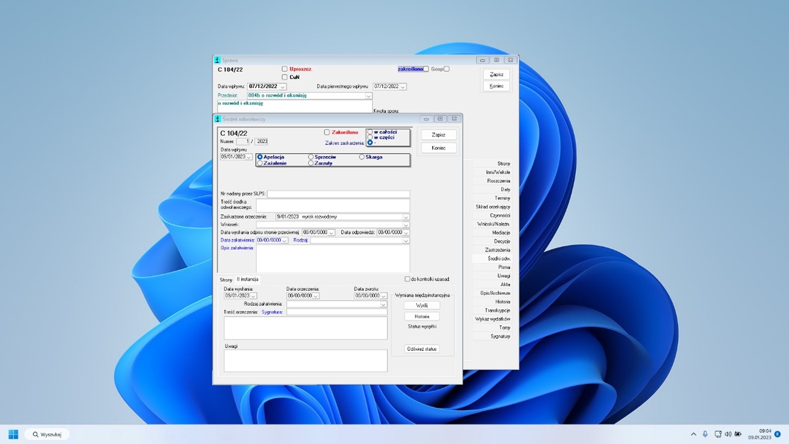Click Koniec in the Sprawa window
789x444 pixels.
[497, 86]
